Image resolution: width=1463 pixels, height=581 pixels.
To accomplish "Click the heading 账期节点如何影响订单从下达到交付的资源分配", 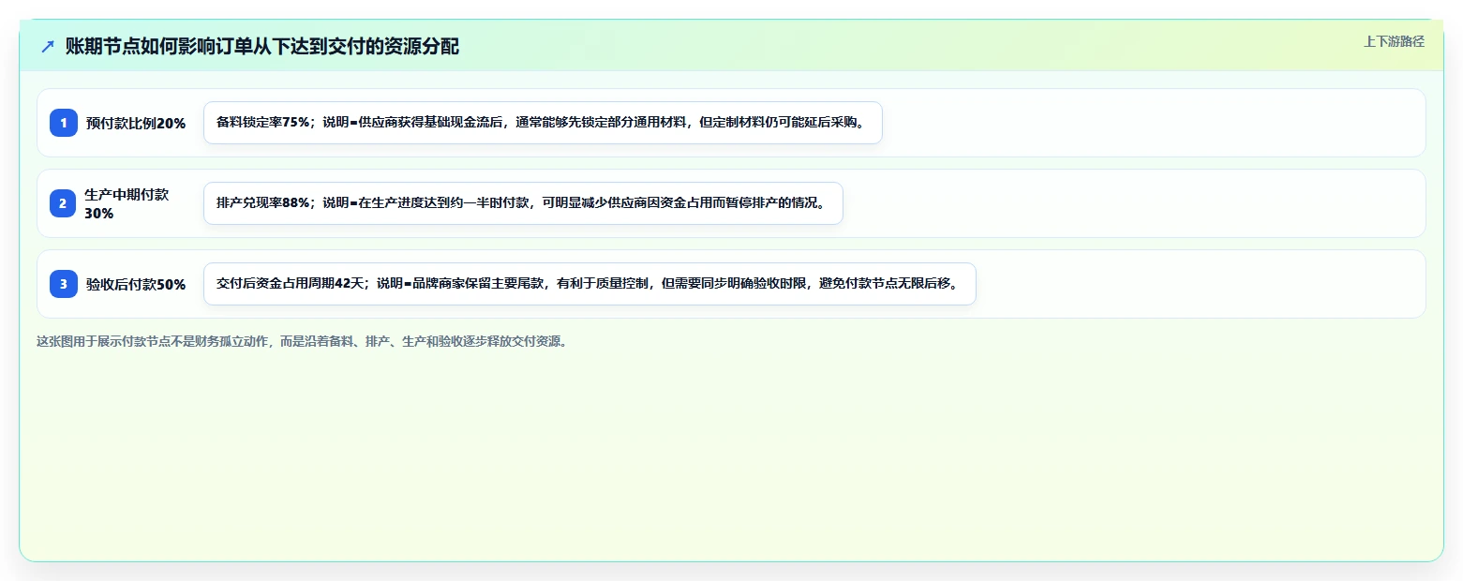I will click(x=262, y=47).
